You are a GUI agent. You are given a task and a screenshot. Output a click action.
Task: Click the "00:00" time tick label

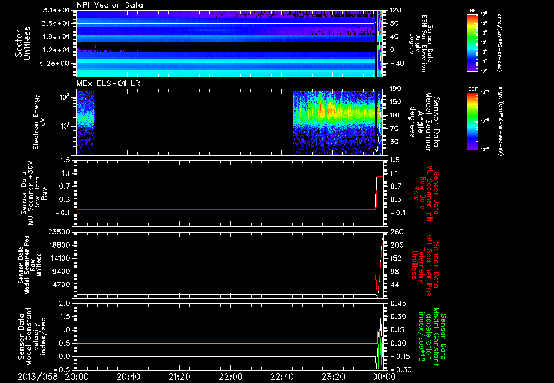click(x=385, y=377)
